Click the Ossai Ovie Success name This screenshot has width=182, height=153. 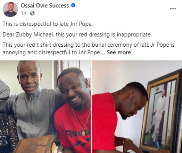pos(45,6)
